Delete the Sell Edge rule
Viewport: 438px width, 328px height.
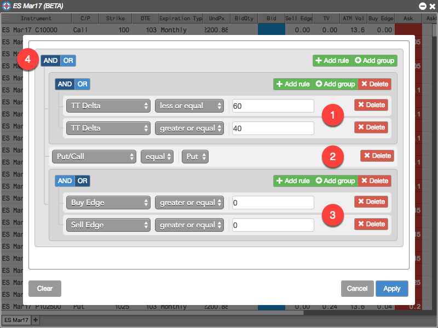[x=371, y=224]
